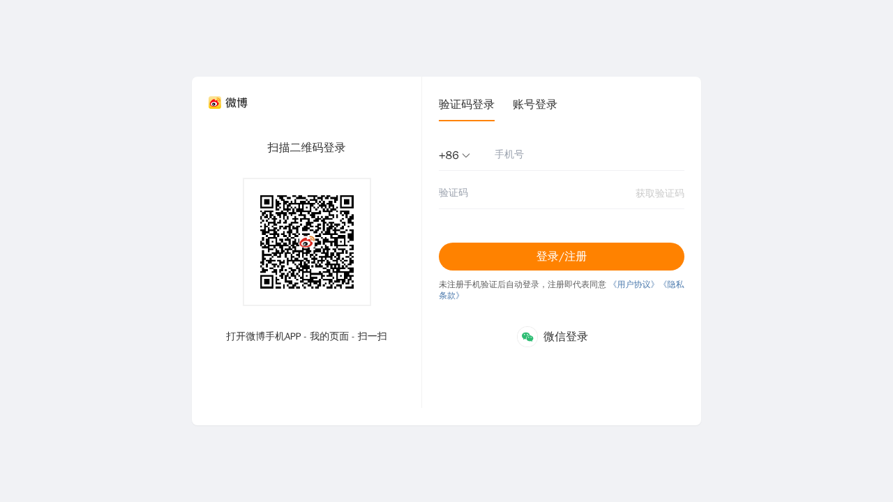This screenshot has width=893, height=502.
Task: Open the +86 country code dropdown
Action: click(449, 155)
